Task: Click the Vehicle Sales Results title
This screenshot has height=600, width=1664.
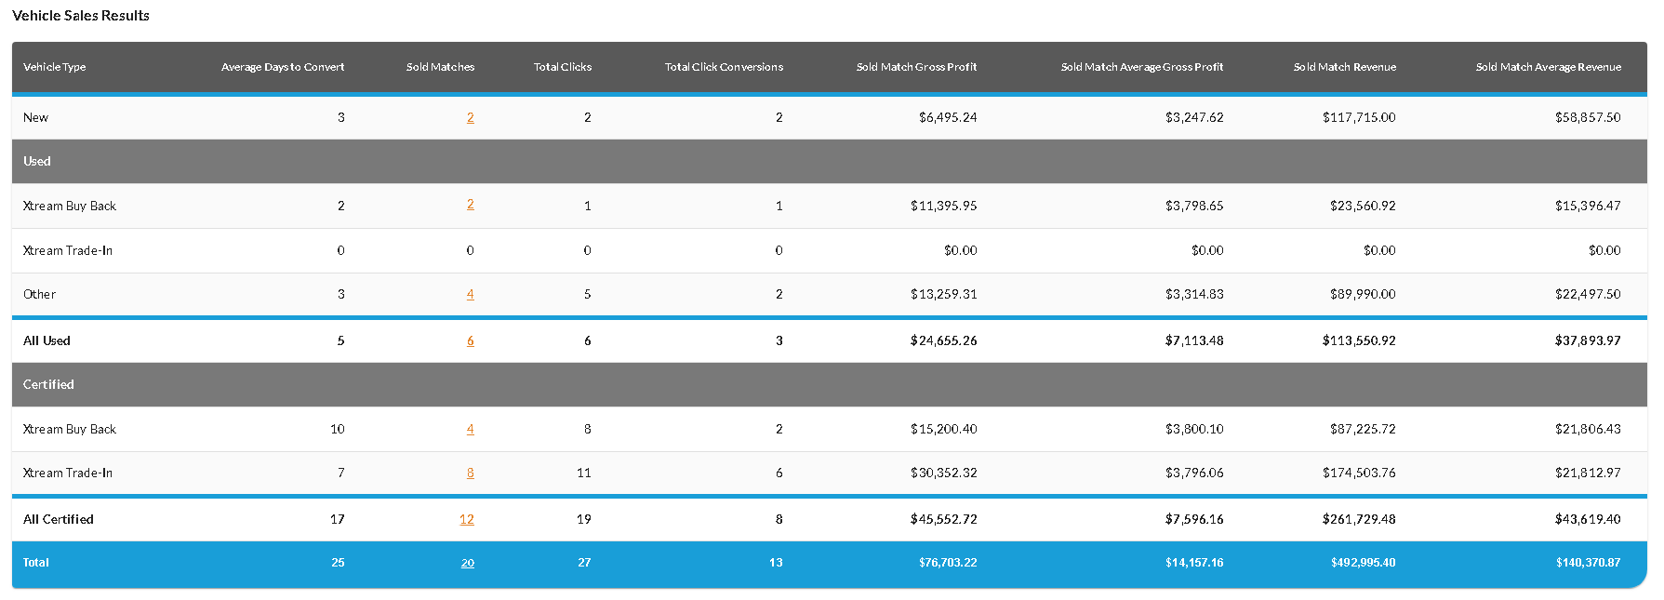Action: [81, 16]
